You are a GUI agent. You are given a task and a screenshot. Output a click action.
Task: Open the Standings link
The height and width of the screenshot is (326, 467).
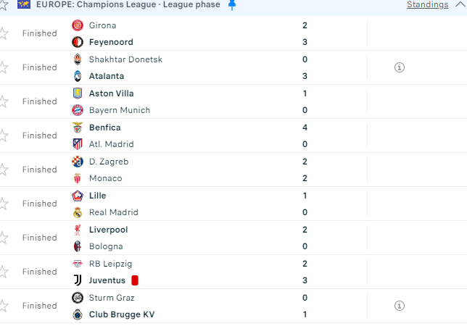(427, 4)
